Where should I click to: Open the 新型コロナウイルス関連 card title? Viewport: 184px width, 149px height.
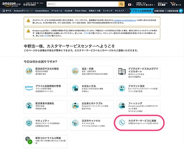(x=48, y=138)
